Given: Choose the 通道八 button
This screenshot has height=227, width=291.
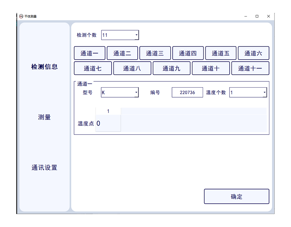Looking at the screenshot, I should [x=132, y=68].
